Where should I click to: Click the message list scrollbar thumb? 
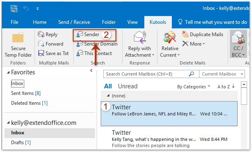pyautogui.click(x=244, y=96)
